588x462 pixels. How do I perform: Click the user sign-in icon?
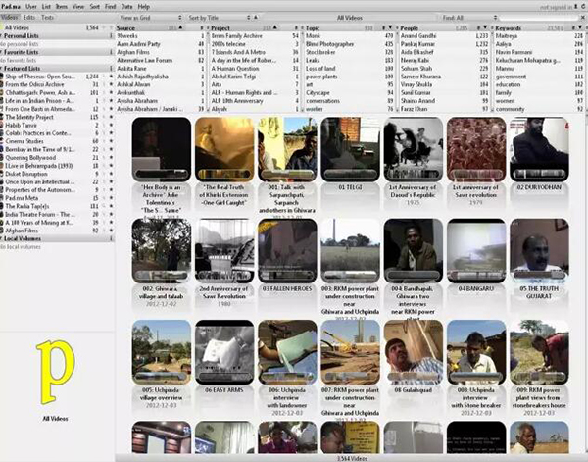(576, 7)
